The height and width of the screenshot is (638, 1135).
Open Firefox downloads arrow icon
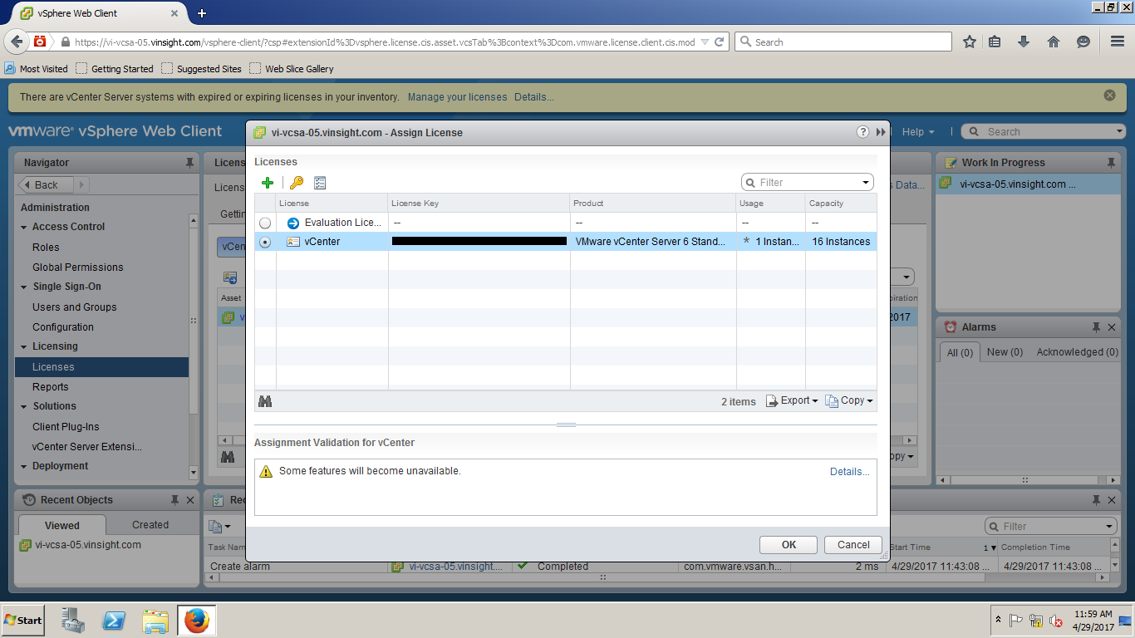tap(1024, 42)
